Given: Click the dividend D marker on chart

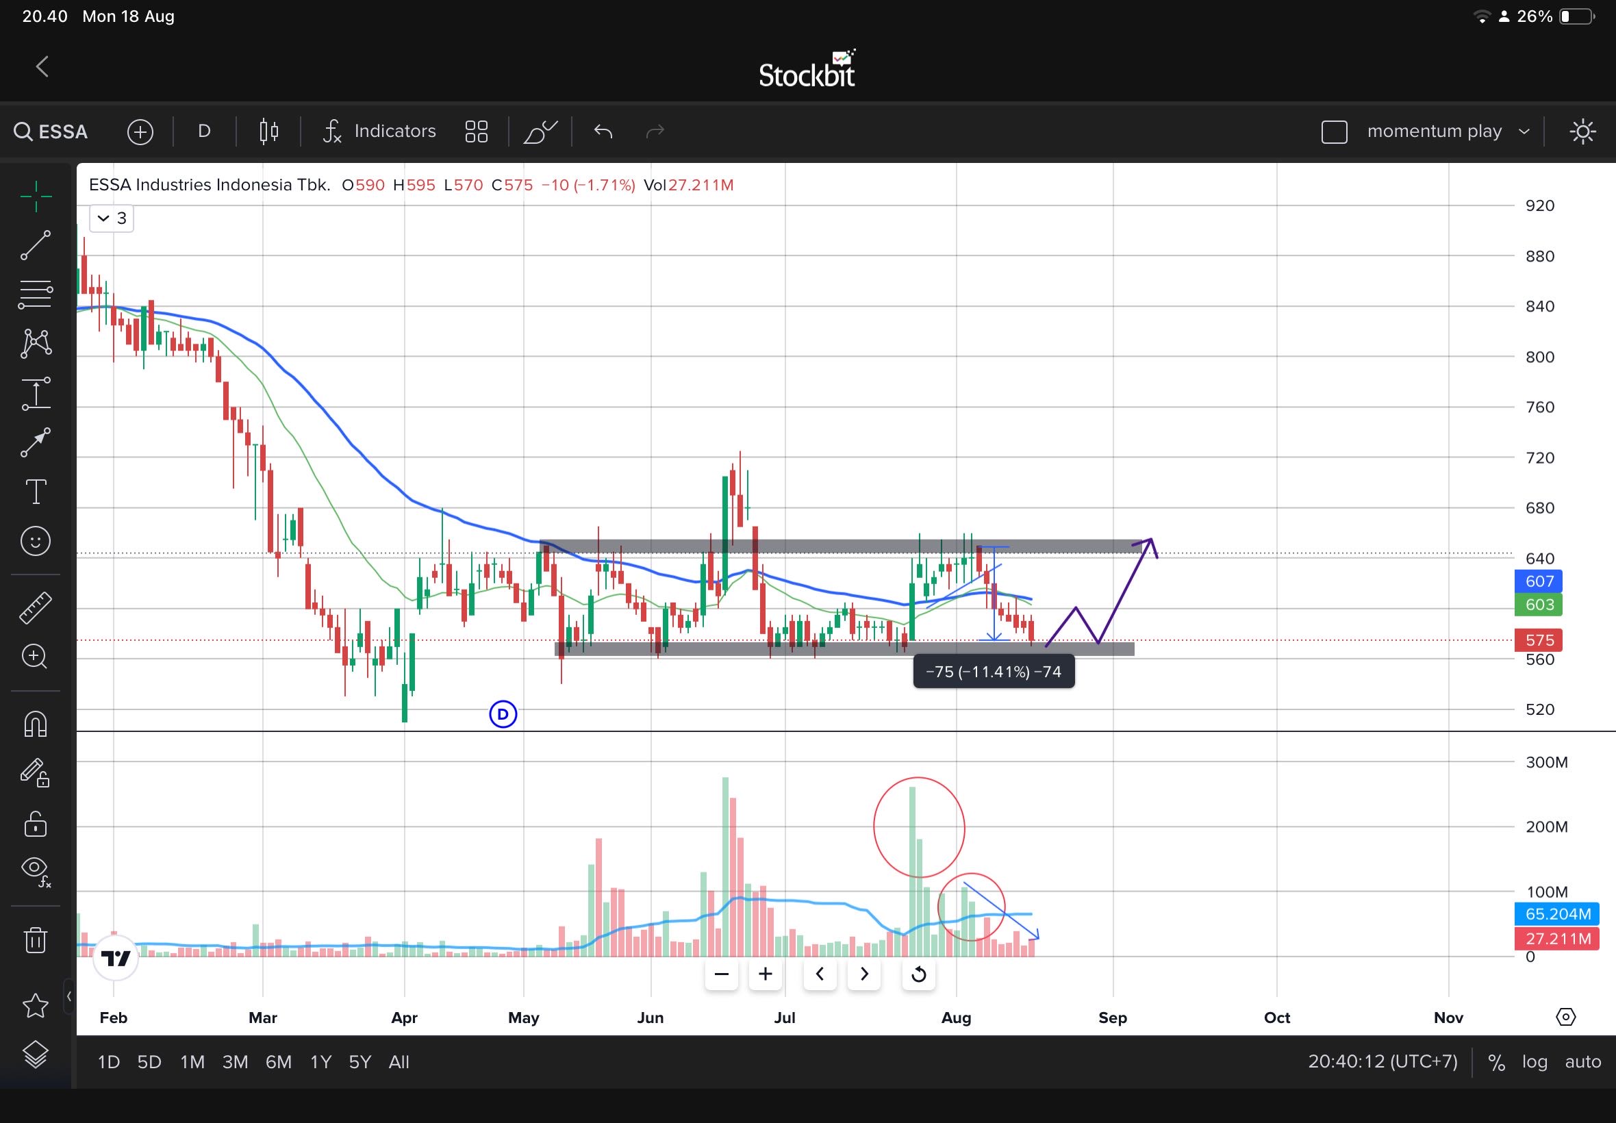Looking at the screenshot, I should point(503,715).
